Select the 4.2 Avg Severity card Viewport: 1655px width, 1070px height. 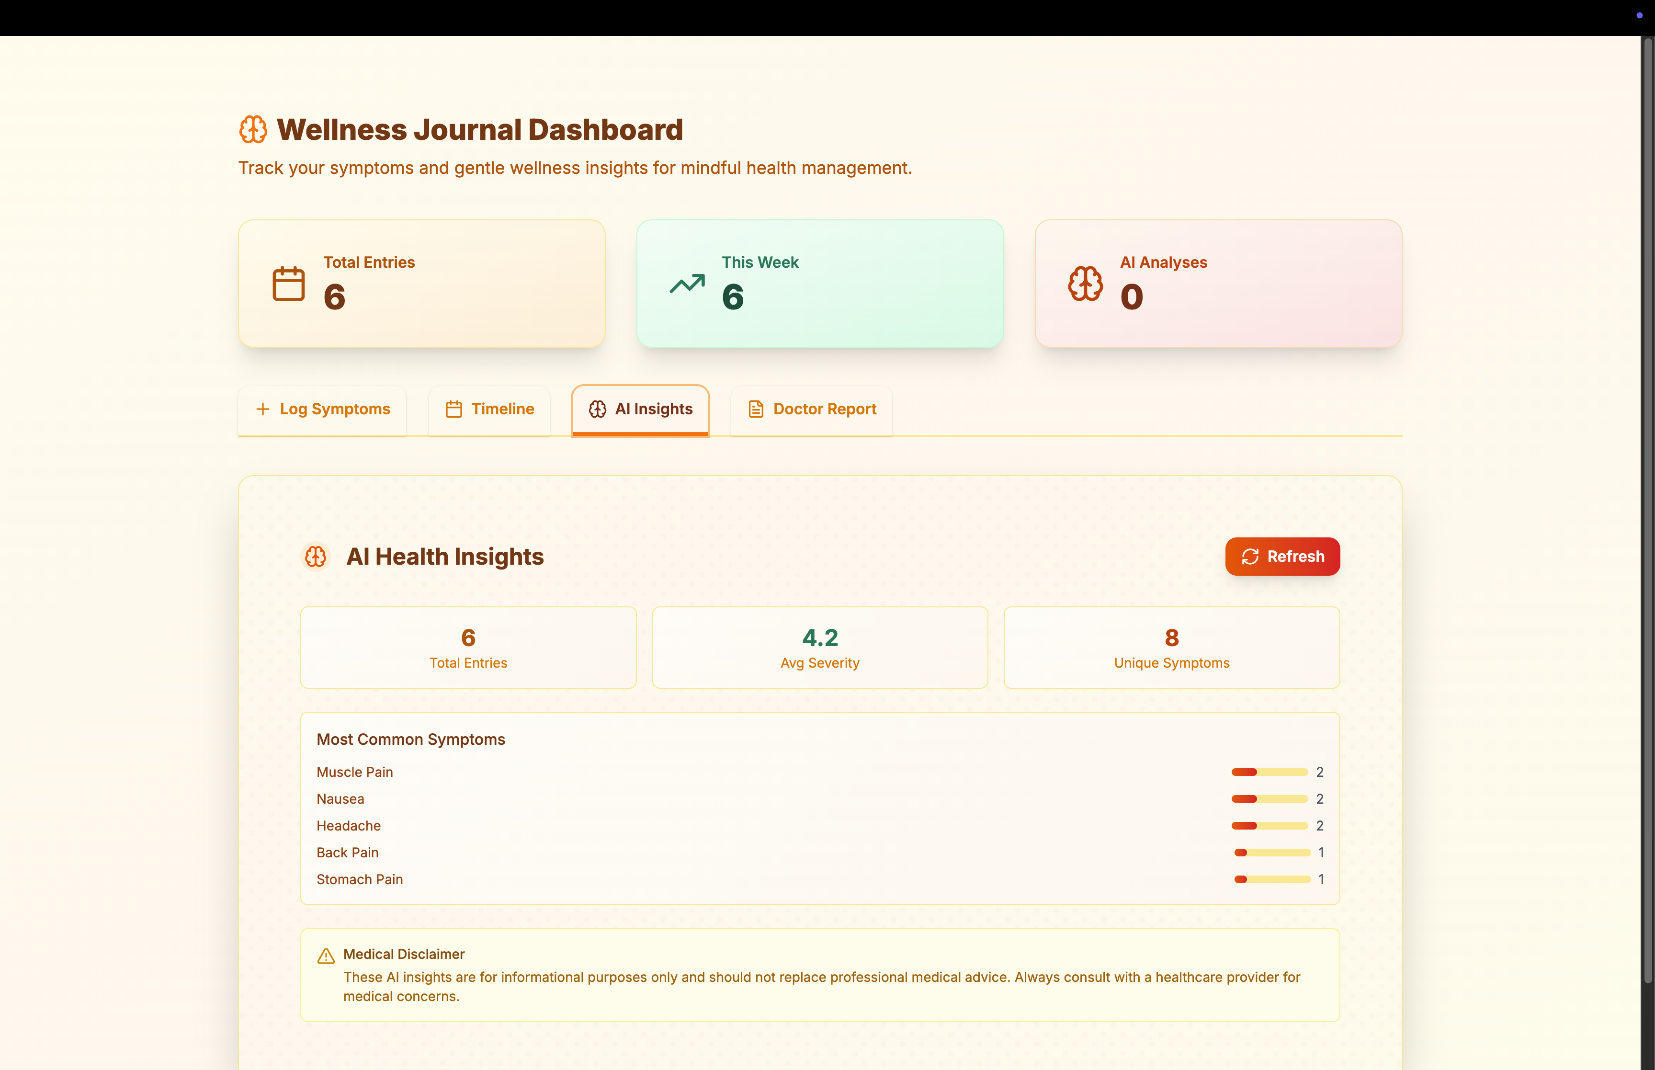pyautogui.click(x=819, y=647)
